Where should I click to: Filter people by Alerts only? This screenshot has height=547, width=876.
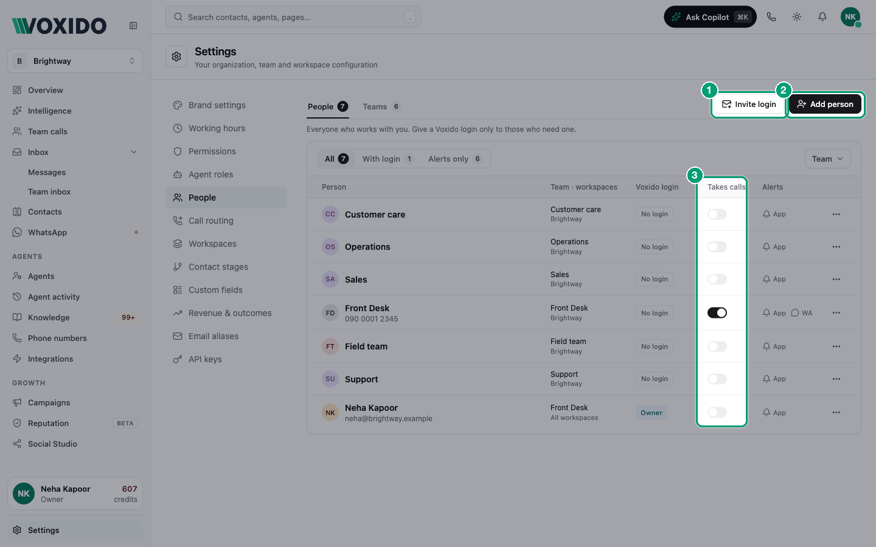coord(455,159)
